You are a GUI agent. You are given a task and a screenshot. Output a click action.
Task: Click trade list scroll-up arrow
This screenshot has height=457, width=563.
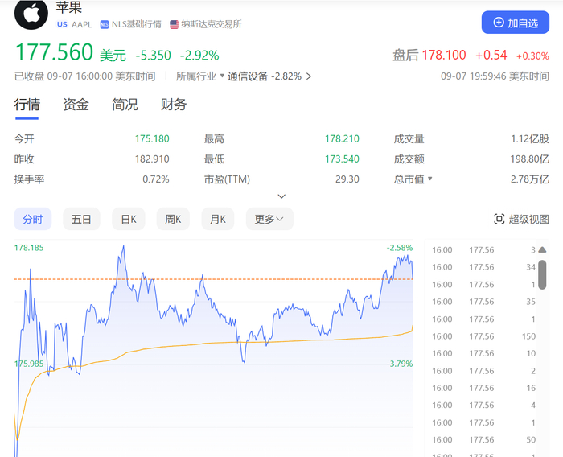click(542, 249)
